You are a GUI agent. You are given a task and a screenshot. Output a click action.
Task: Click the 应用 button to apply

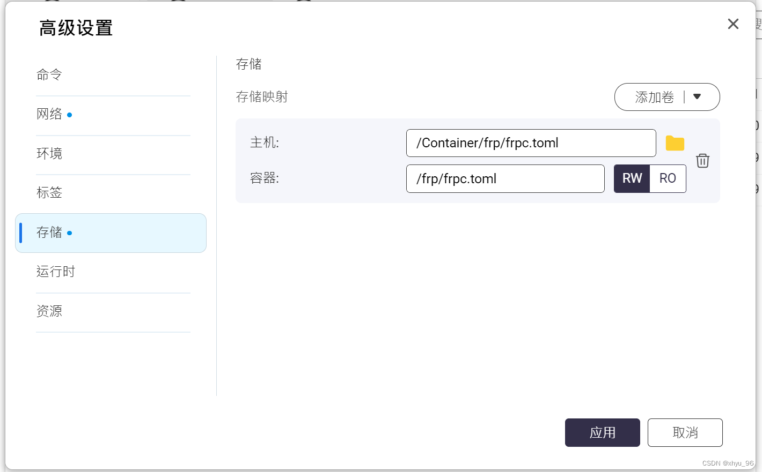[603, 432]
